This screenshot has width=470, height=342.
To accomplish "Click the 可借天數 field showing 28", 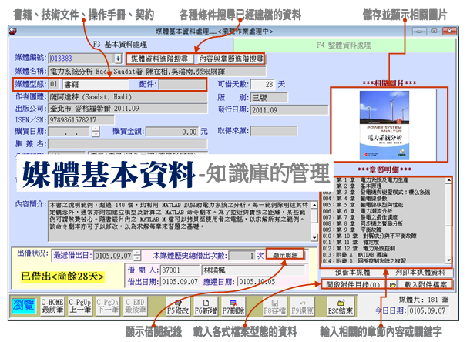I will tap(263, 84).
